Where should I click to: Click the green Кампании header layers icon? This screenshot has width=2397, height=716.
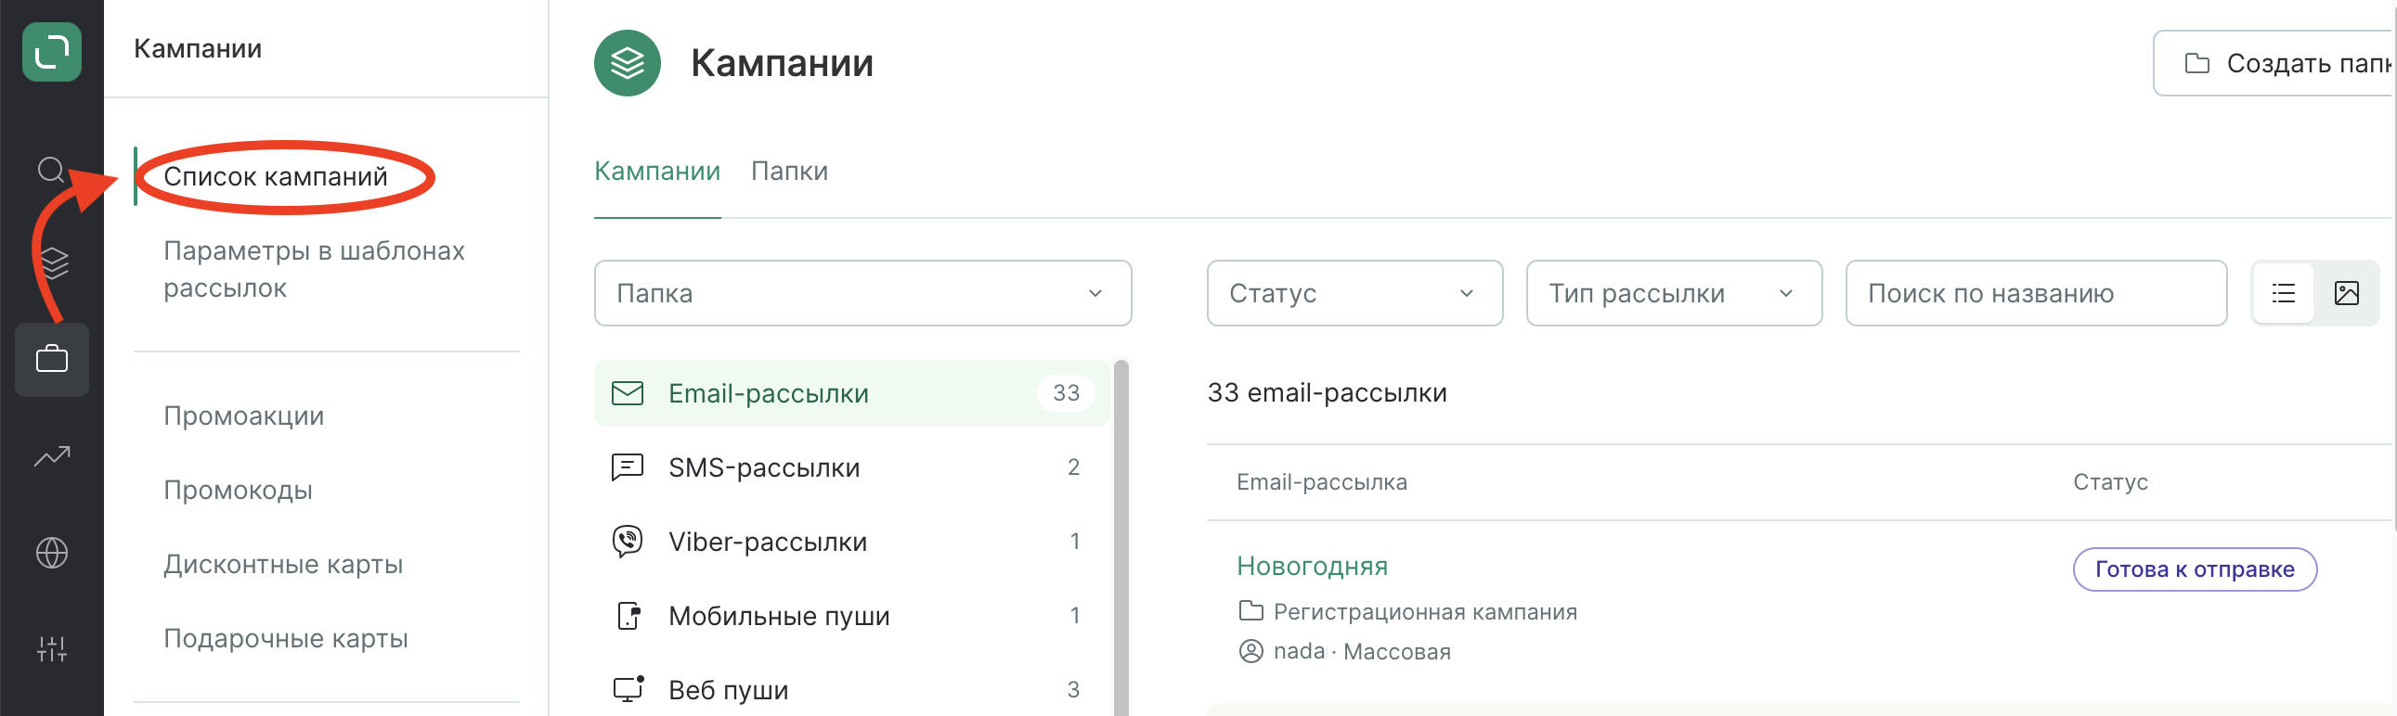[x=628, y=63]
